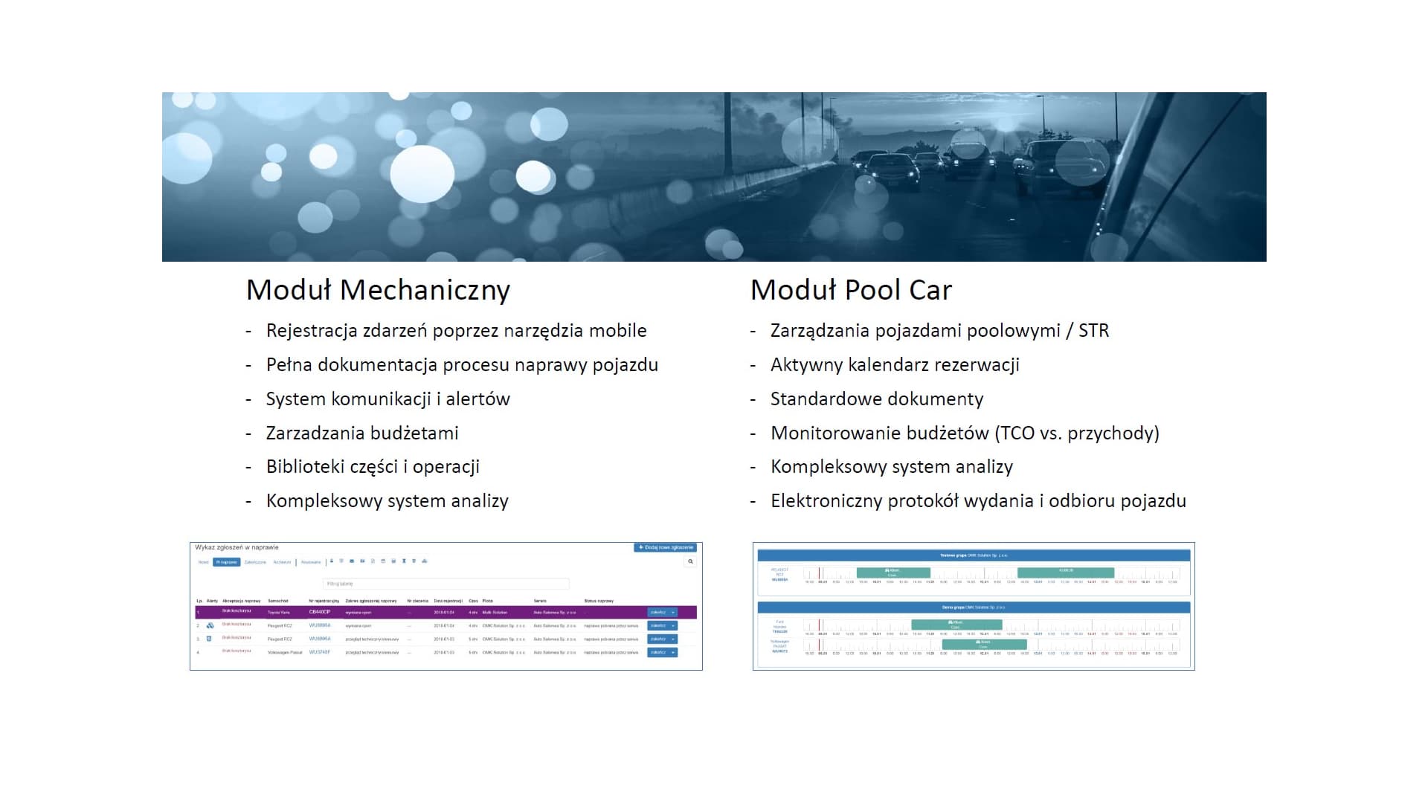The image size is (1428, 803).
Task: Open dropdown arrow on Toyota Yaris row button
Action: coord(673,613)
